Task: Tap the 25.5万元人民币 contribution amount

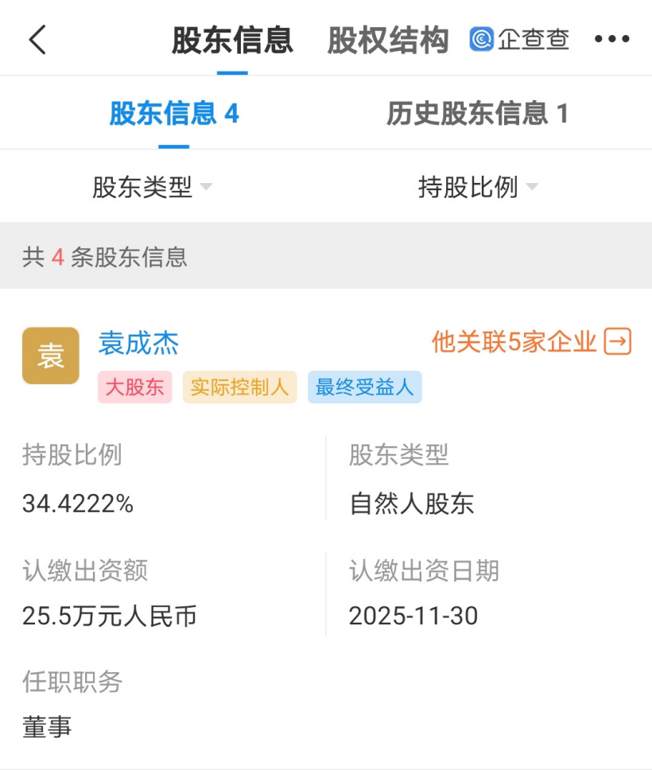Action: tap(110, 616)
